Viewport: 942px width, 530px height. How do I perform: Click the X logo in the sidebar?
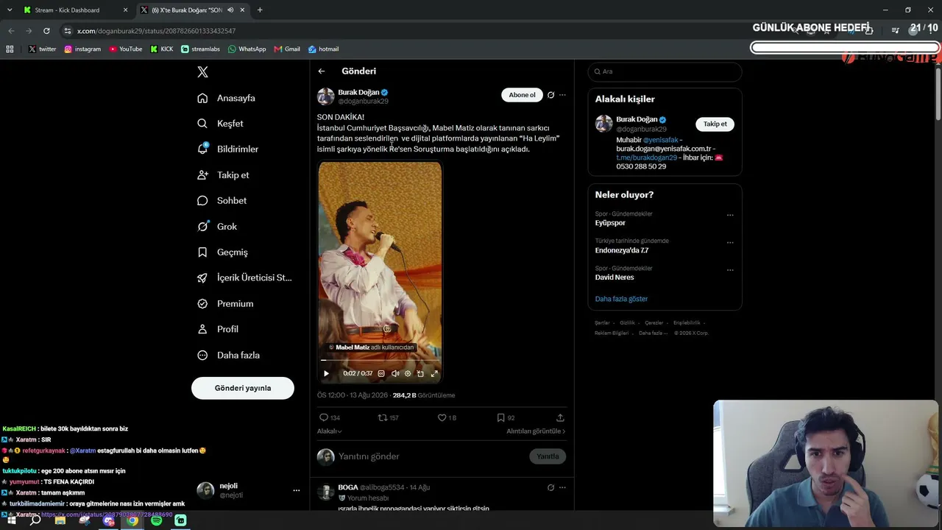[x=203, y=72]
